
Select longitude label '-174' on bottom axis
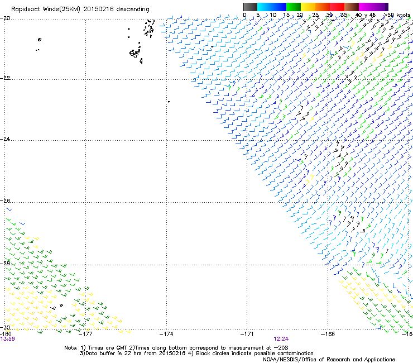click(166, 335)
